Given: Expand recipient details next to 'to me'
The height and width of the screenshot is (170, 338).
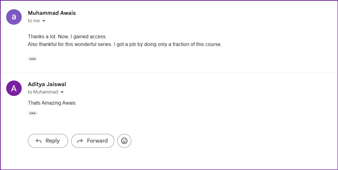Looking at the screenshot, I should click(44, 21).
